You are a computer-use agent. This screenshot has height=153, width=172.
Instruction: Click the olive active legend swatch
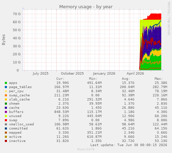click(6, 137)
